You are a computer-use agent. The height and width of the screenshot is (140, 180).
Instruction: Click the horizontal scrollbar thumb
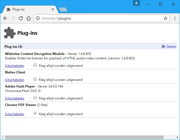click(x=84, y=137)
